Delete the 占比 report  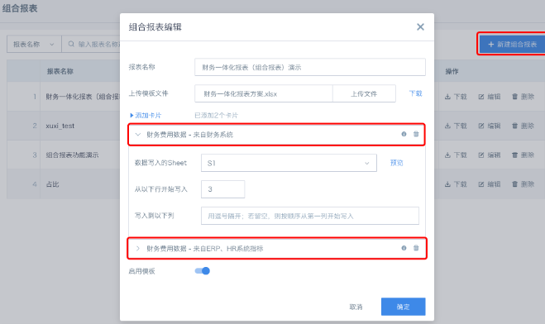(x=523, y=184)
